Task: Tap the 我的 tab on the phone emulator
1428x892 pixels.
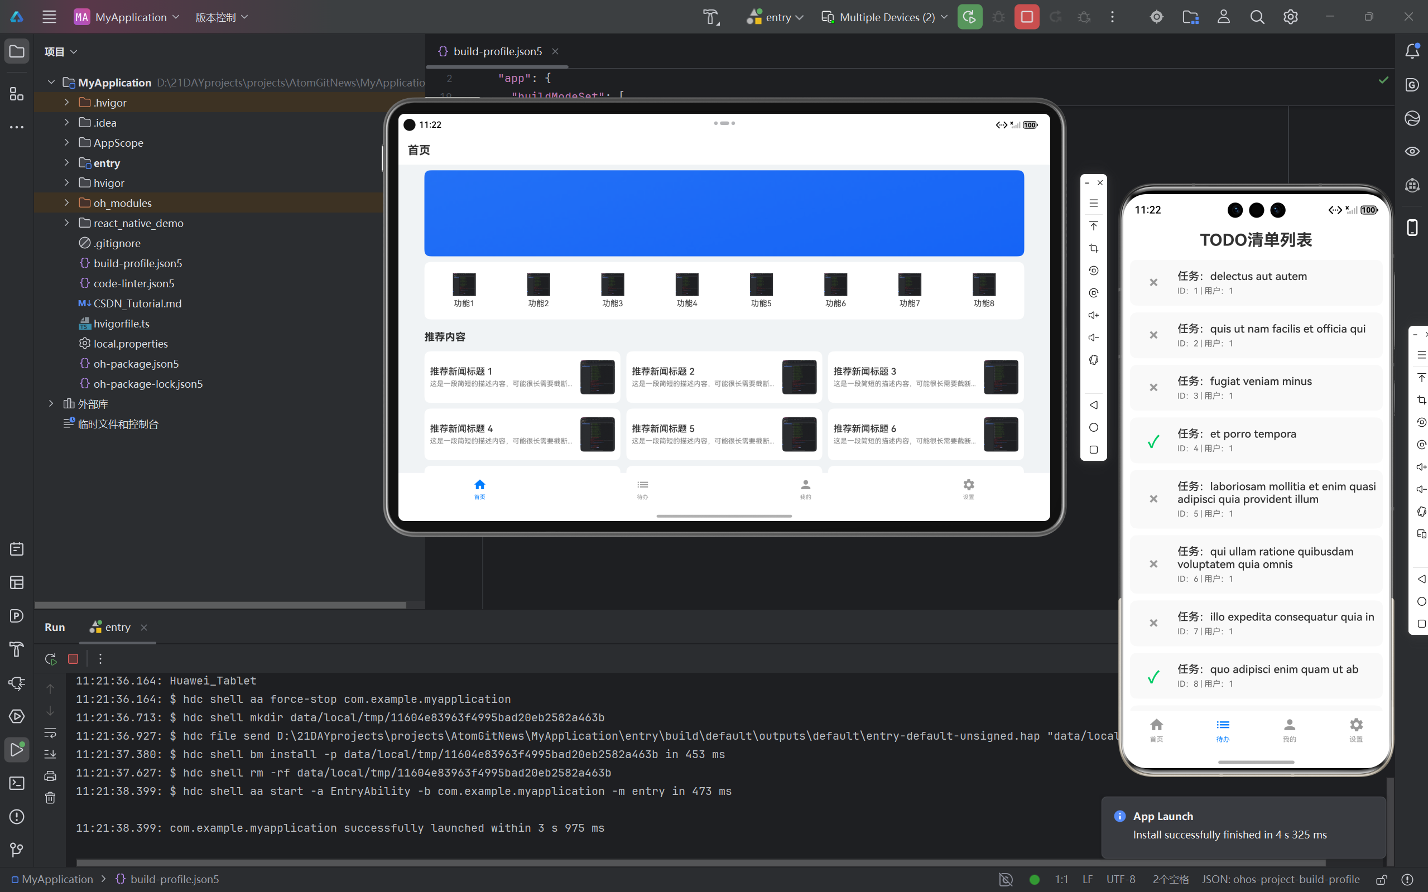Action: (x=1290, y=730)
